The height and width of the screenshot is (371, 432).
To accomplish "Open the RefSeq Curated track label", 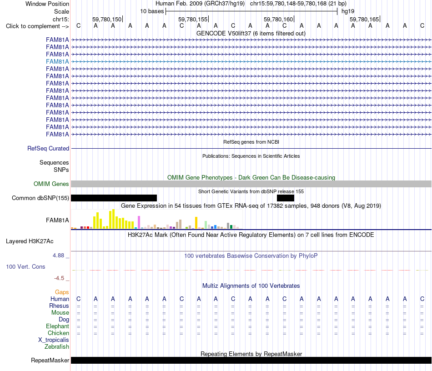I will (x=48, y=149).
